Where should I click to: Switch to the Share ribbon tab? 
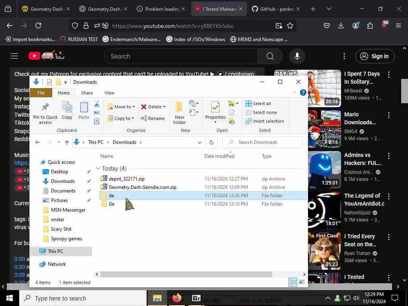tap(87, 93)
